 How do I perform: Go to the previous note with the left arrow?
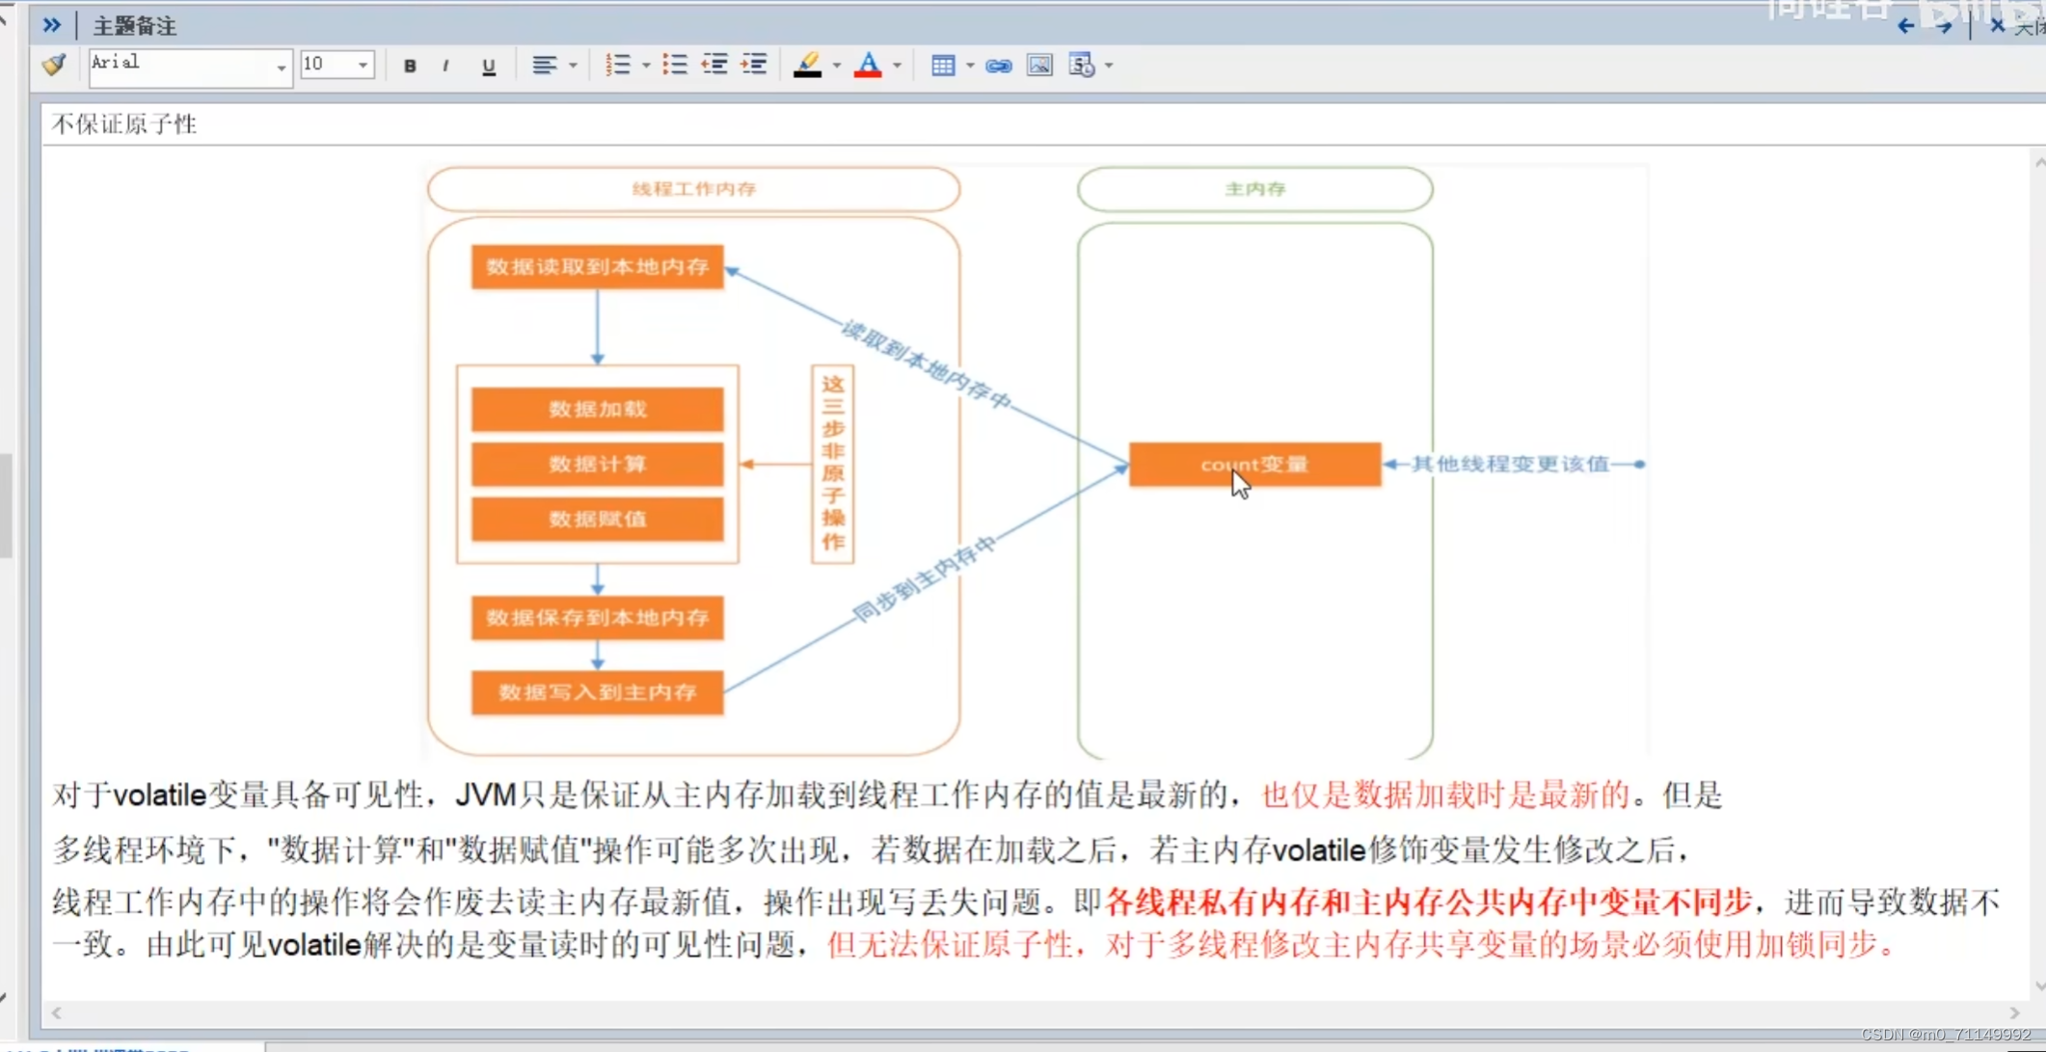click(1905, 26)
